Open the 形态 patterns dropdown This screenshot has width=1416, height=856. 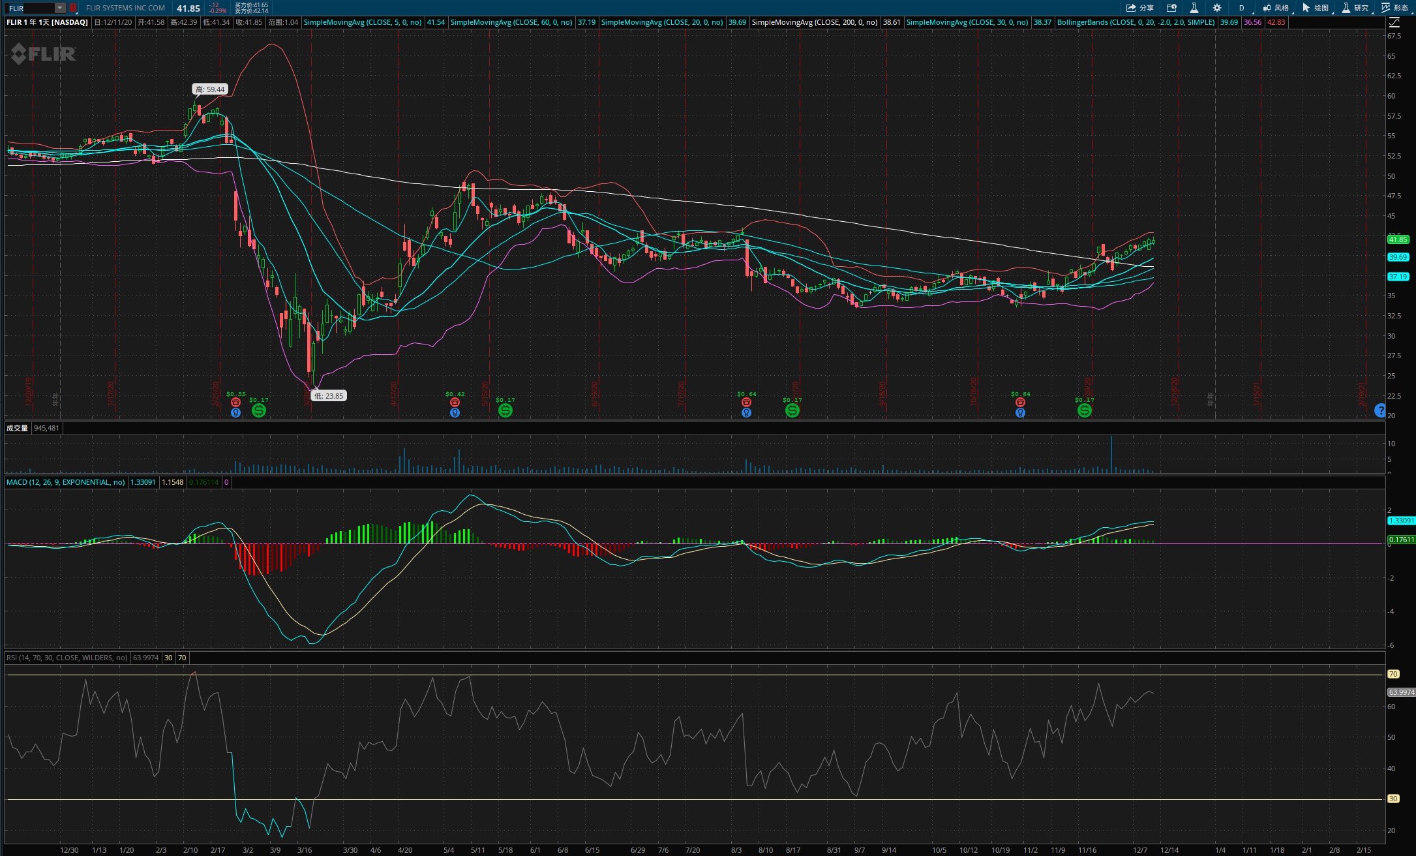[1396, 8]
